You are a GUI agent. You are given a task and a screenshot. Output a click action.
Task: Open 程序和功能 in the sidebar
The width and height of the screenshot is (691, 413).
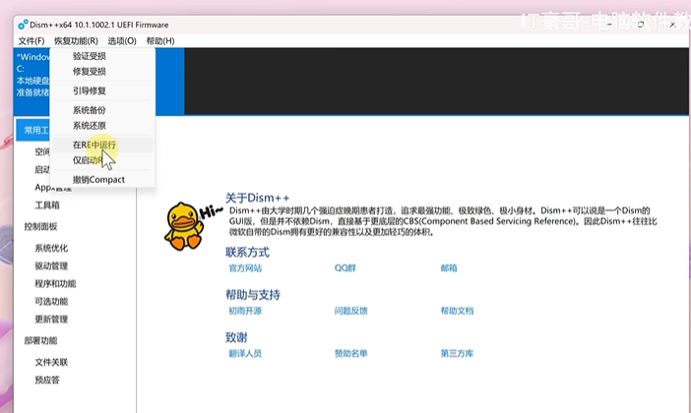55,283
